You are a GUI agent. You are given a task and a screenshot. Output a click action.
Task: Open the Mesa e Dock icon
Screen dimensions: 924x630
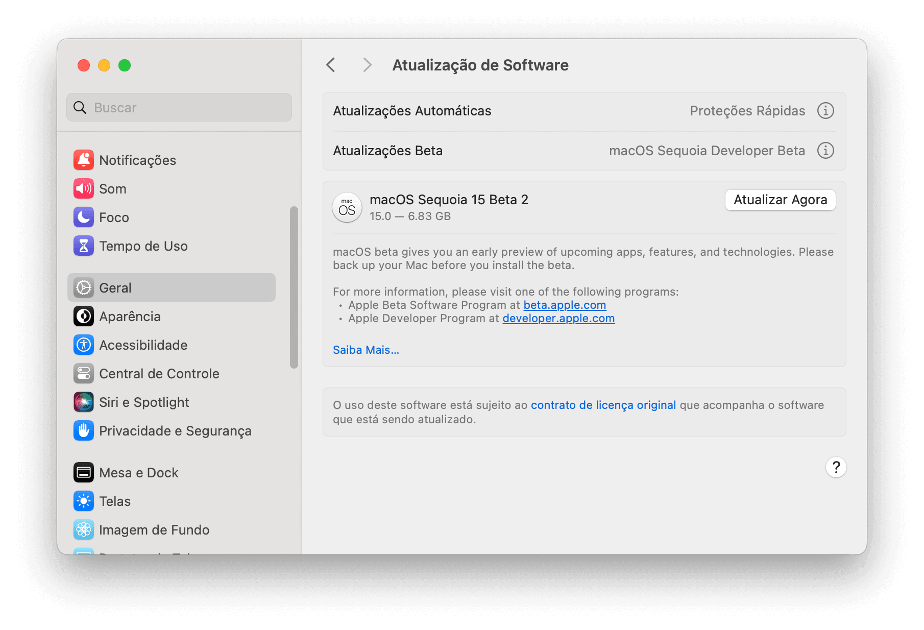click(84, 473)
